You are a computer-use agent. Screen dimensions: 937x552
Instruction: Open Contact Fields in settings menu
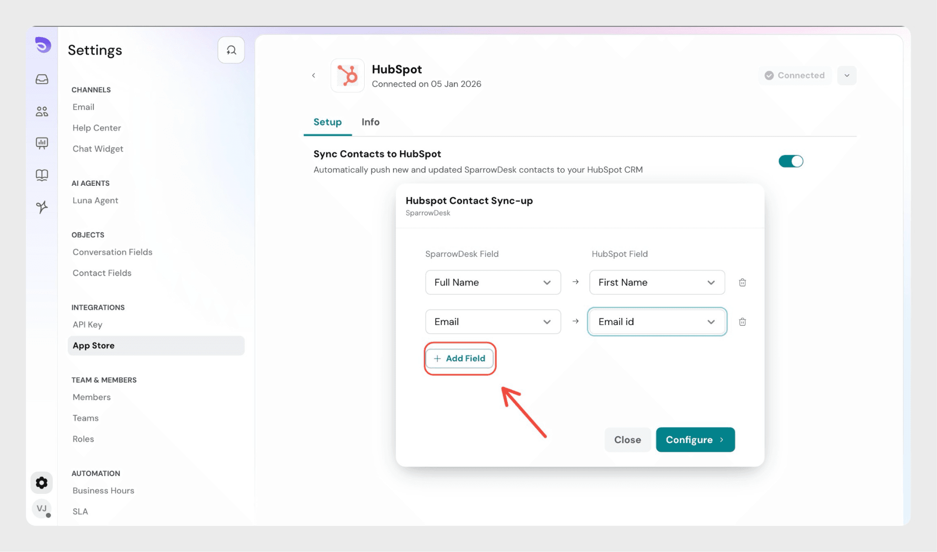coord(102,273)
